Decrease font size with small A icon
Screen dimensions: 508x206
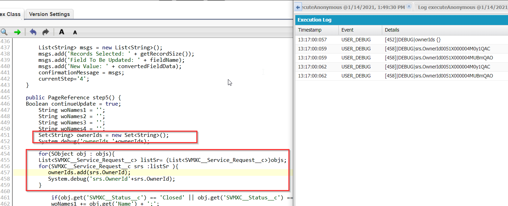(75, 33)
